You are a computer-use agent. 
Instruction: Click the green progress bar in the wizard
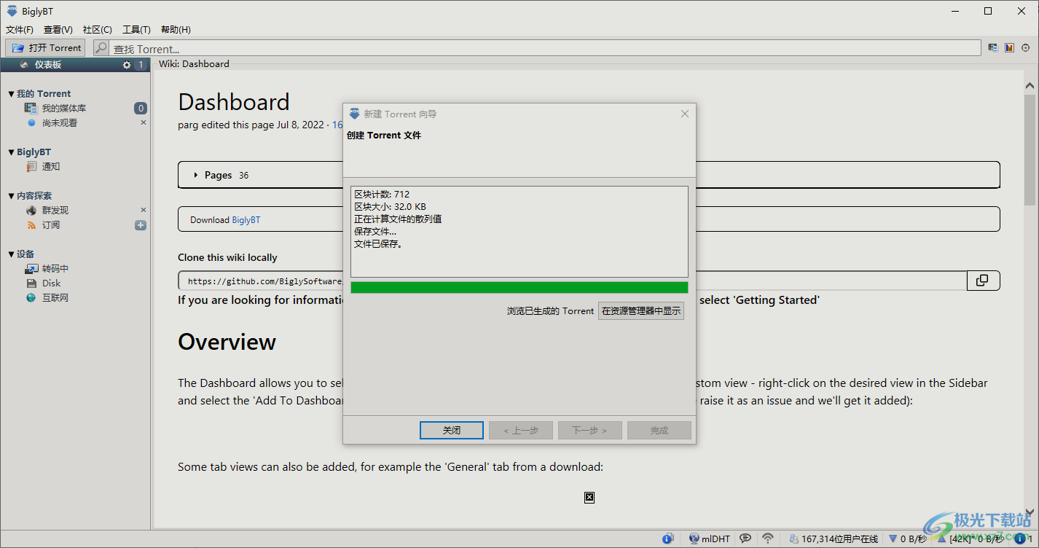click(x=519, y=287)
